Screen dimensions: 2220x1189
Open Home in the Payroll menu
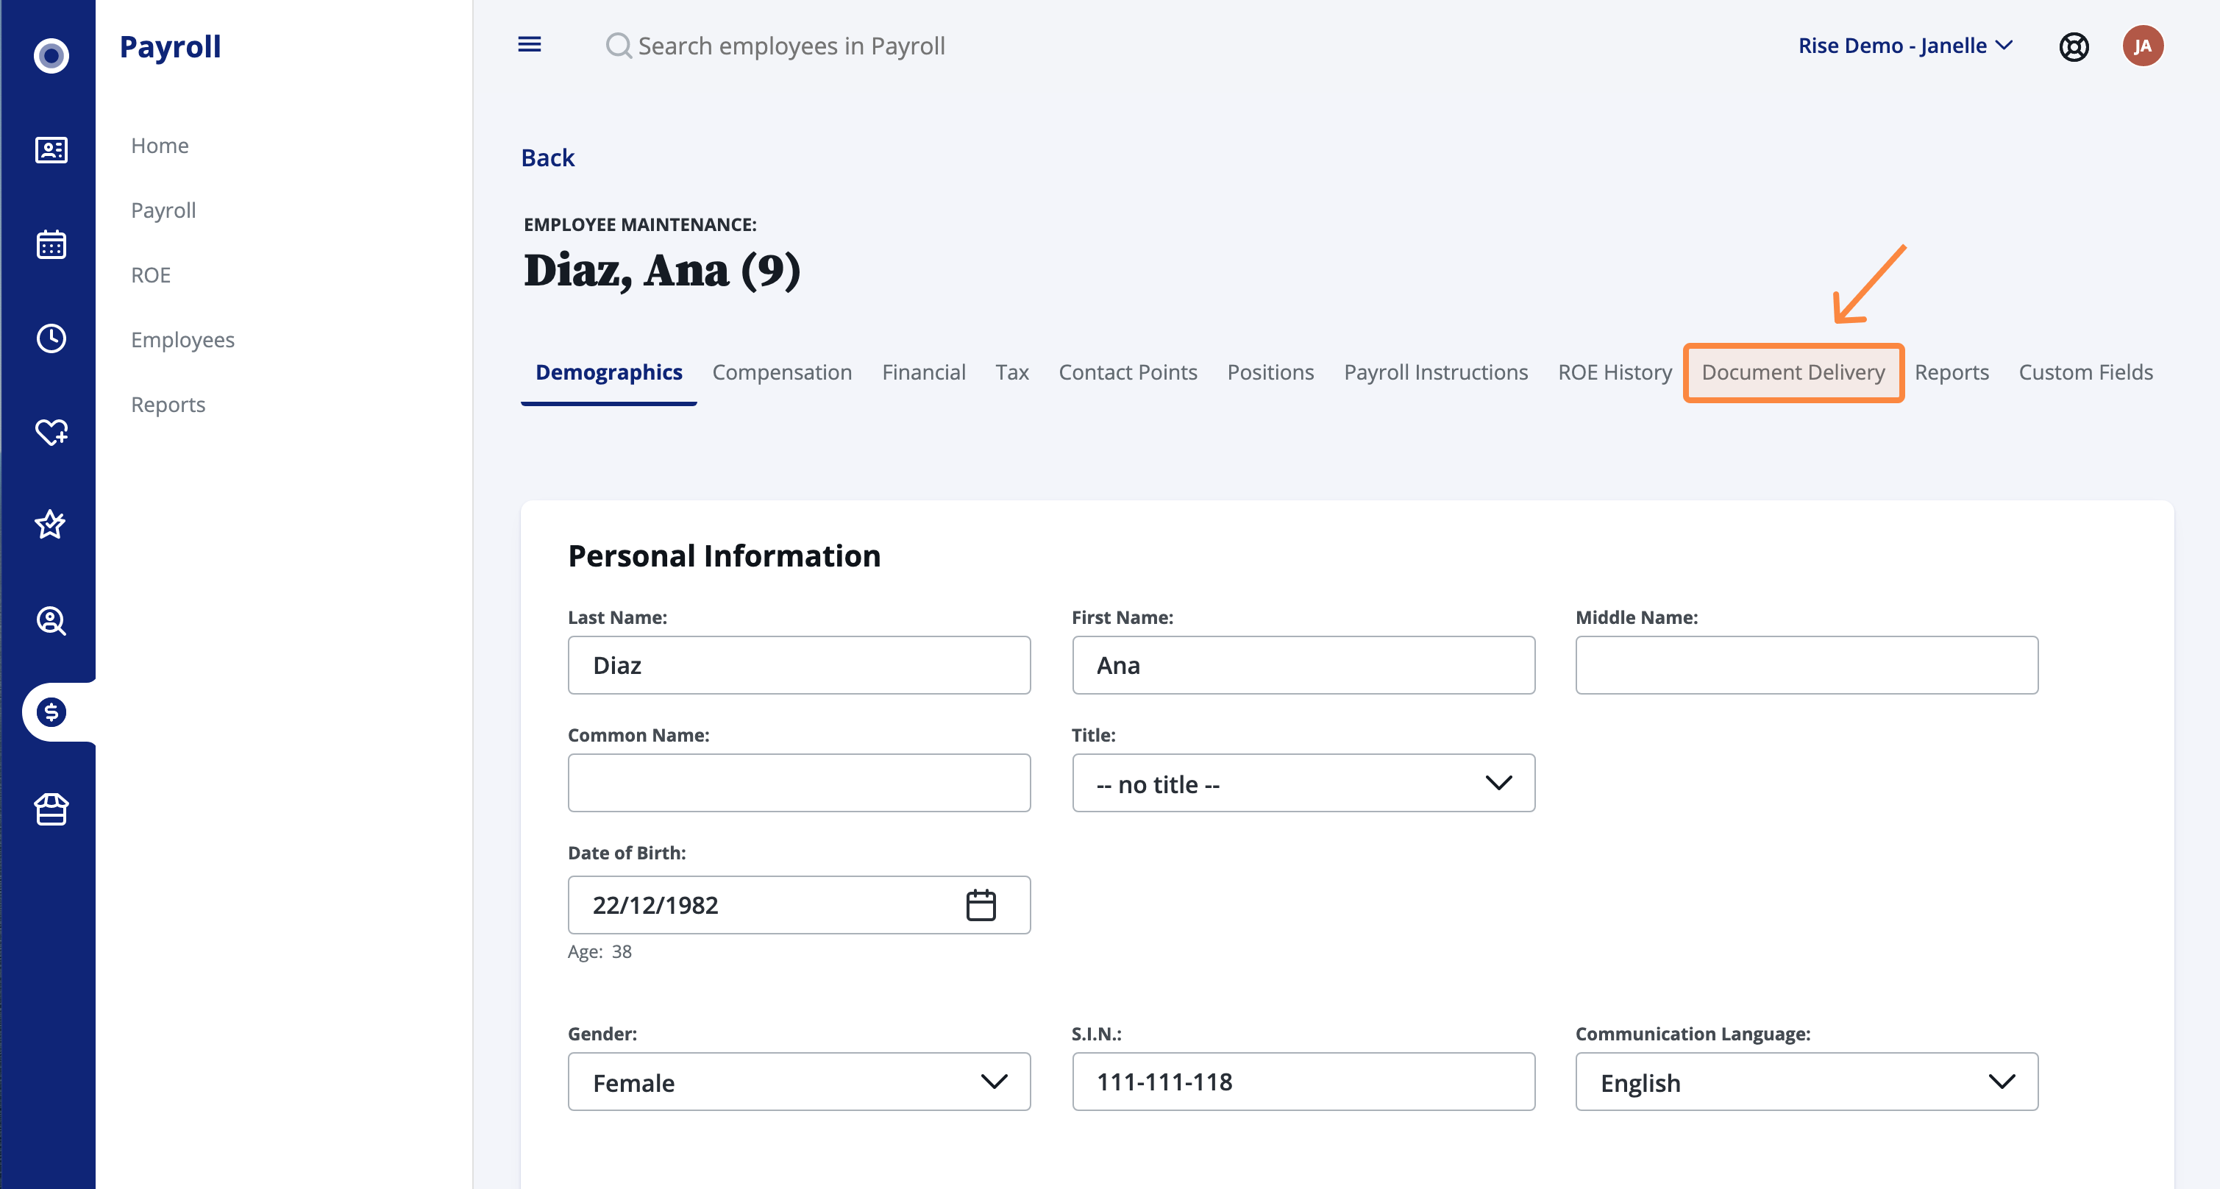click(x=160, y=146)
